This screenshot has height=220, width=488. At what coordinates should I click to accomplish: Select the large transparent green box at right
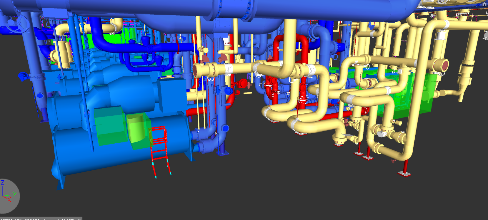pos(412,97)
